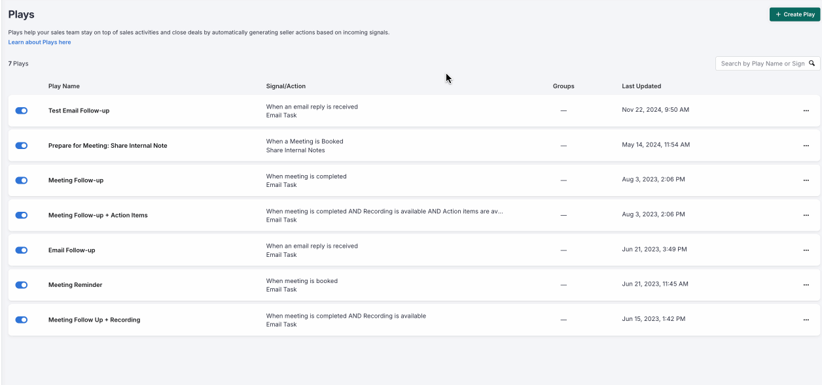Click the Play Name column header

click(x=64, y=86)
